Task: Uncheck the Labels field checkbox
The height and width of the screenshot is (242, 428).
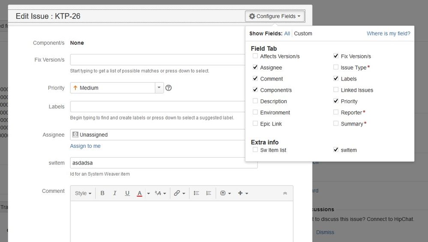Action: click(x=336, y=78)
